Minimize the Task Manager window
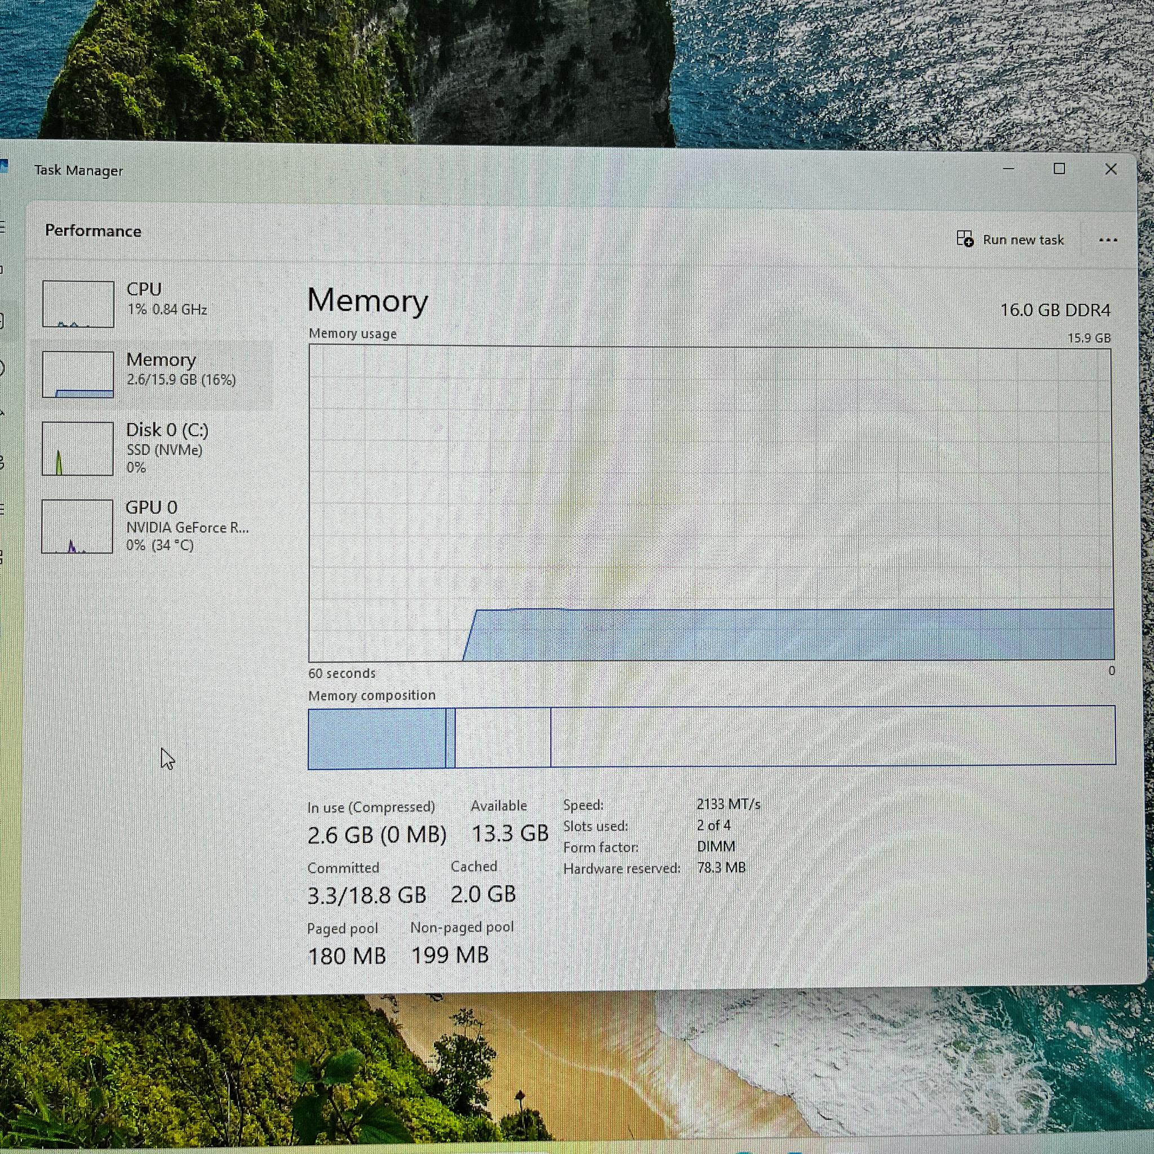 tap(1008, 169)
